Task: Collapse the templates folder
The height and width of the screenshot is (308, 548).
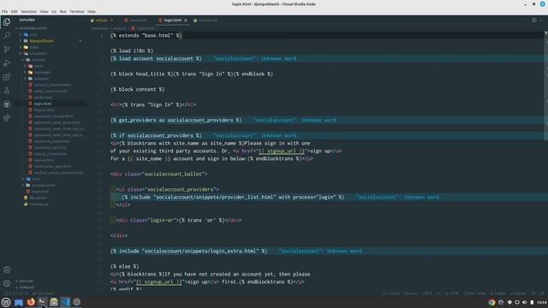Action: [x=38, y=53]
